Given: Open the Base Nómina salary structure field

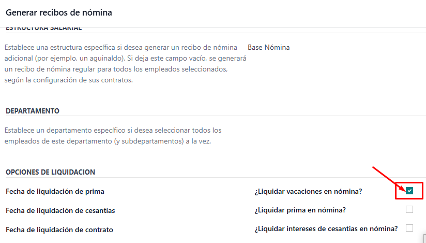Looking at the screenshot, I should pyautogui.click(x=268, y=47).
